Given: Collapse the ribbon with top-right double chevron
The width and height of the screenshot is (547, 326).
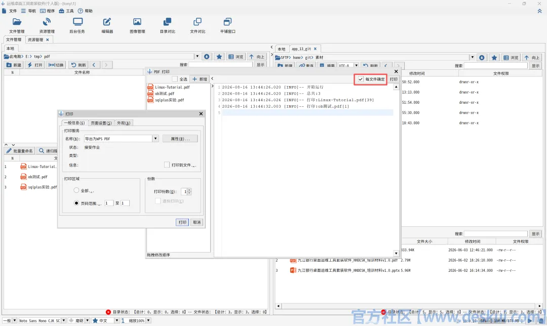Looking at the screenshot, I should [539, 11].
